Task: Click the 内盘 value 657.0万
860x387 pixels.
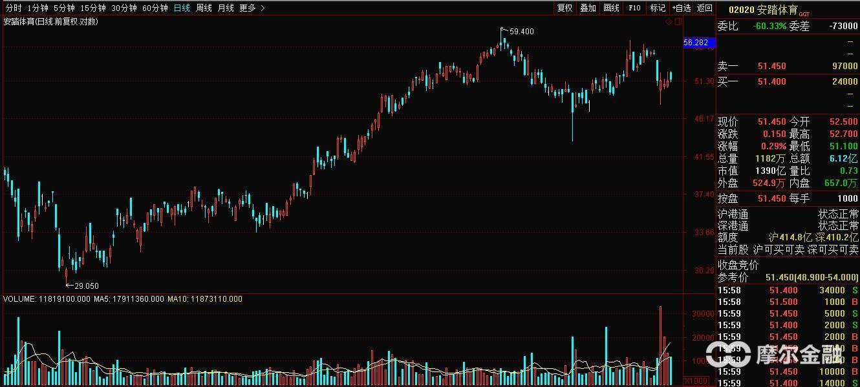Action: (x=841, y=183)
